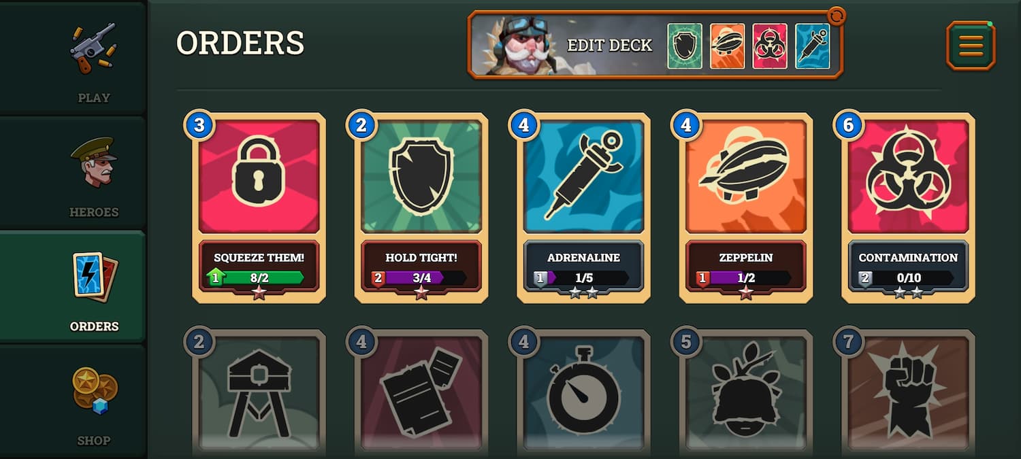Viewport: 1021px width, 459px height.
Task: Click the deck refresh swap icon
Action: point(837,16)
